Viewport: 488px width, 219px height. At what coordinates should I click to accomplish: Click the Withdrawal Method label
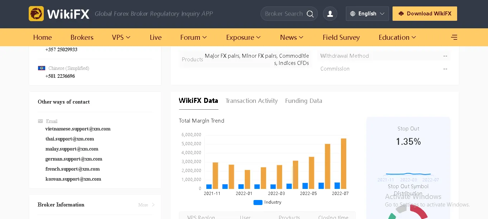[344, 56]
